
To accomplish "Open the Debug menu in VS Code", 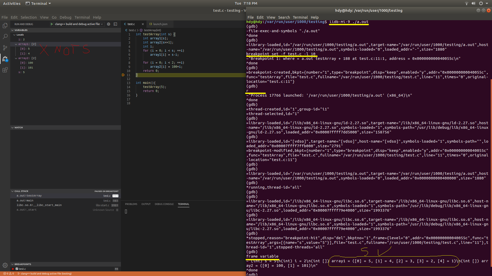I will pos(65,17).
